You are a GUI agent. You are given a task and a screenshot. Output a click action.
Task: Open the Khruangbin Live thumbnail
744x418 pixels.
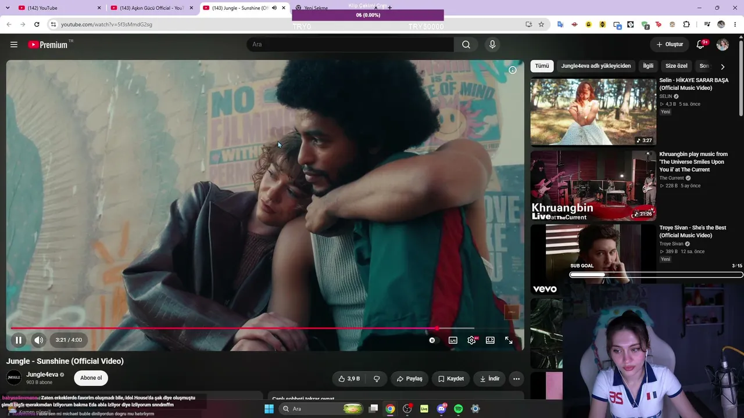[x=593, y=186]
